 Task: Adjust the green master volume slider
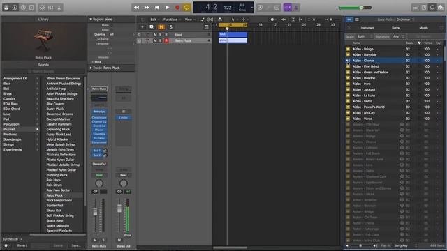[355, 8]
